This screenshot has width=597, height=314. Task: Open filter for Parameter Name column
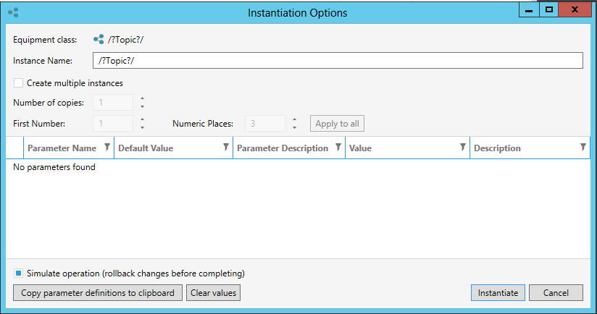pyautogui.click(x=107, y=148)
